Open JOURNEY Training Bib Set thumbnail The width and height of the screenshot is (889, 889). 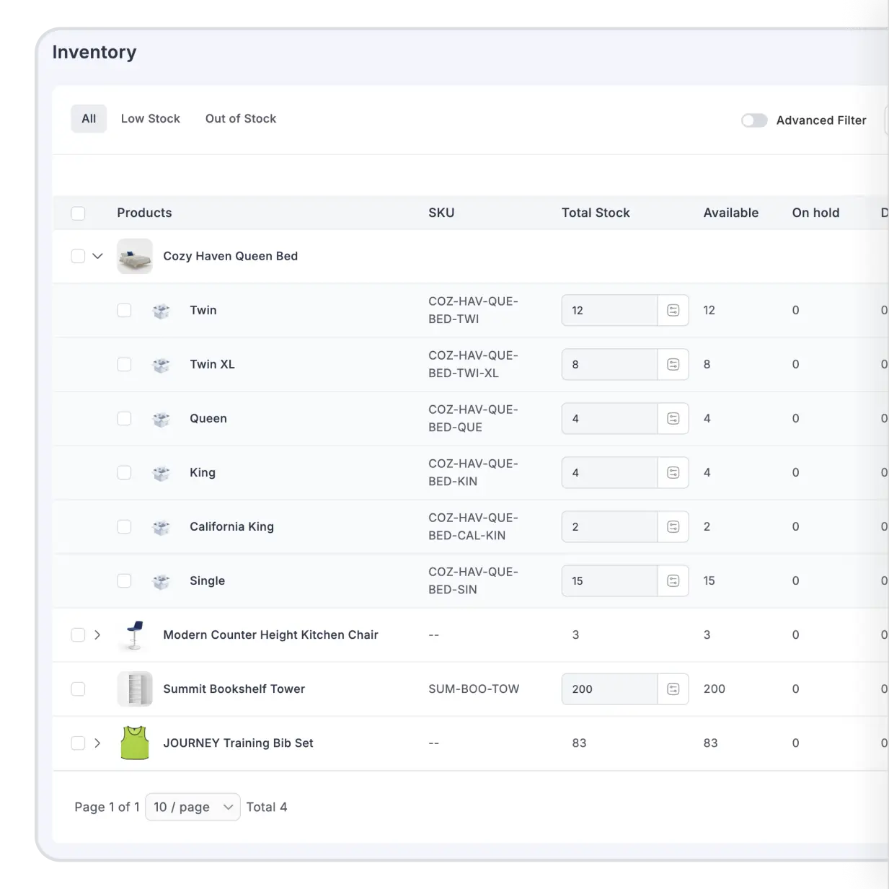coord(135,743)
